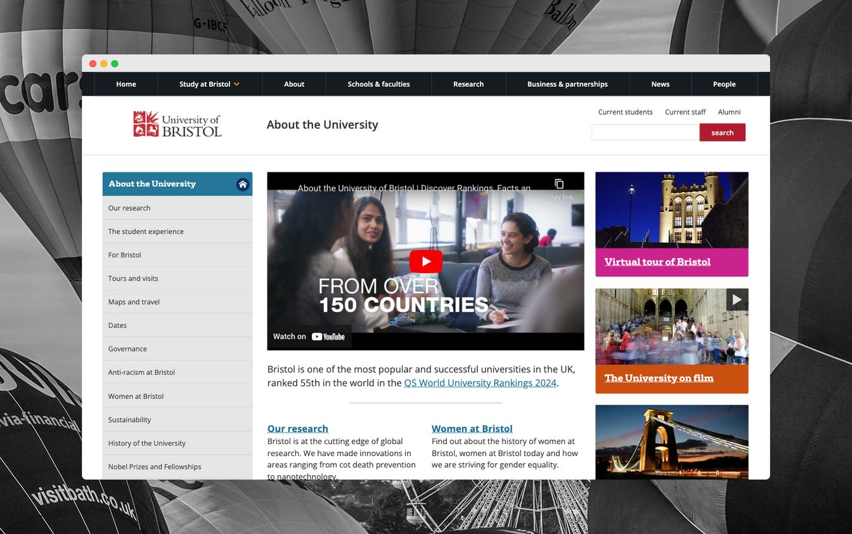Select Business & partnerships in navigation
The image size is (852, 534).
[567, 84]
